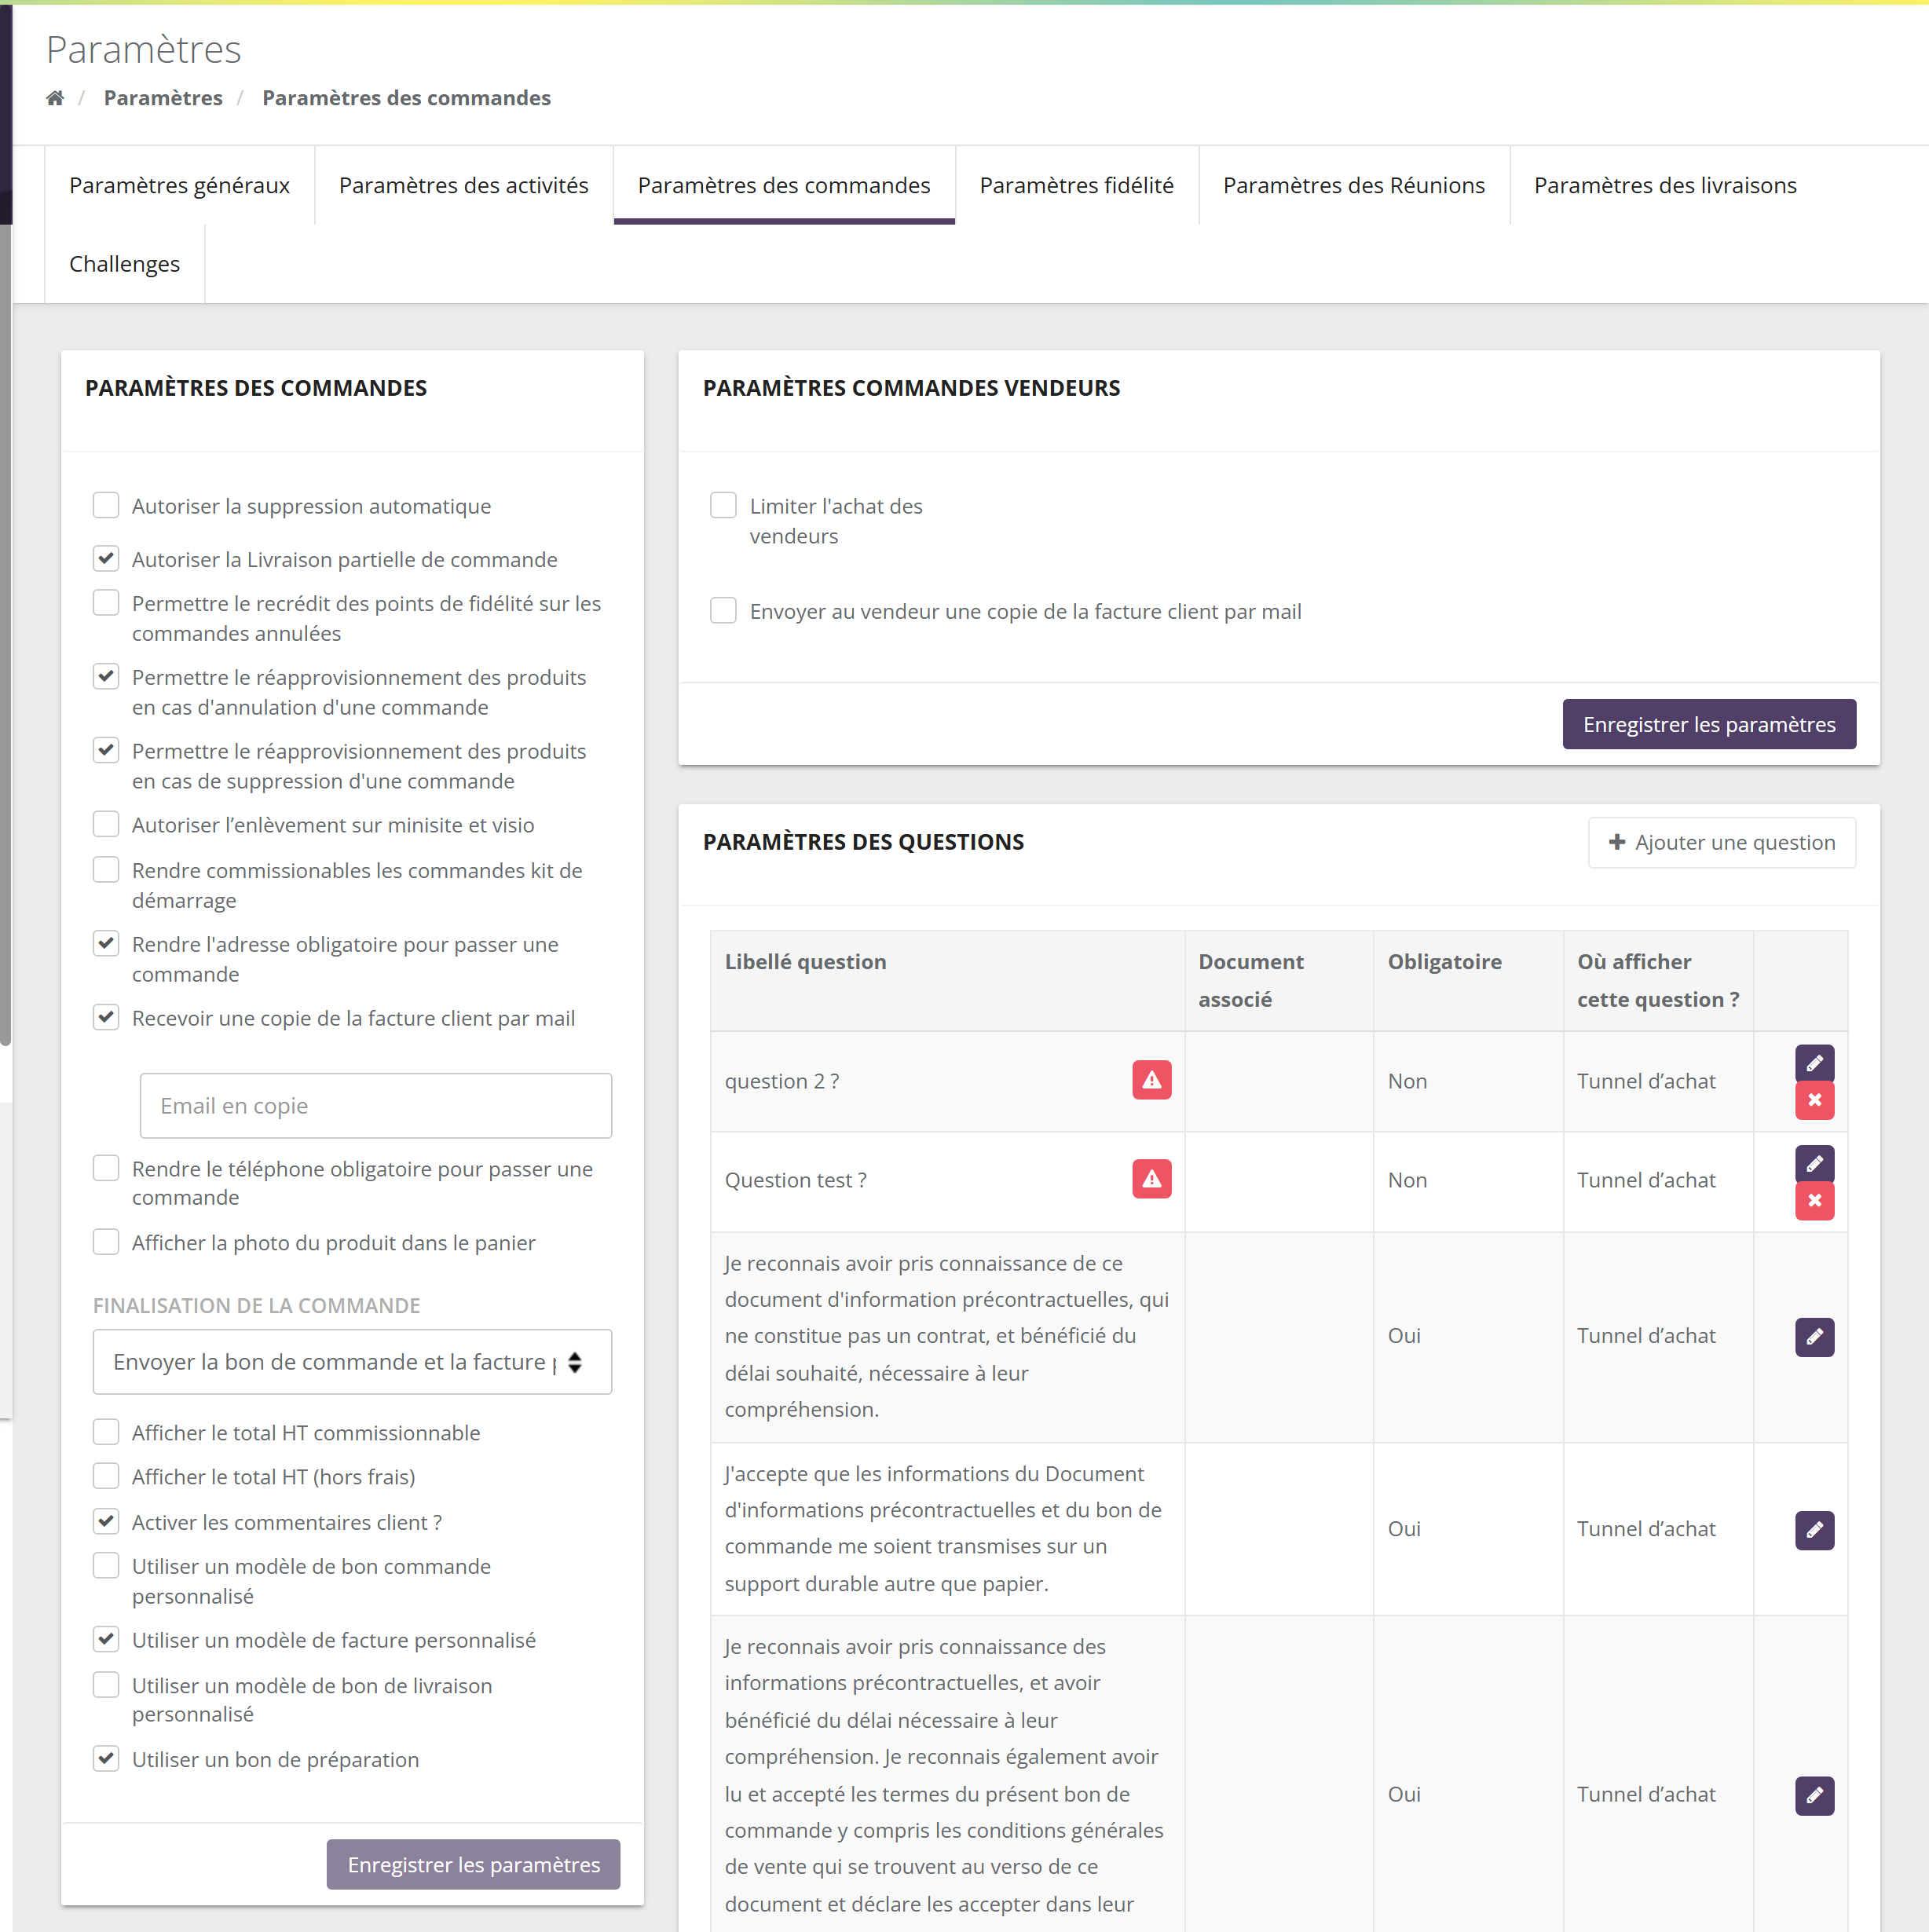Open the 'Paramètres généraux' tab

[x=179, y=185]
